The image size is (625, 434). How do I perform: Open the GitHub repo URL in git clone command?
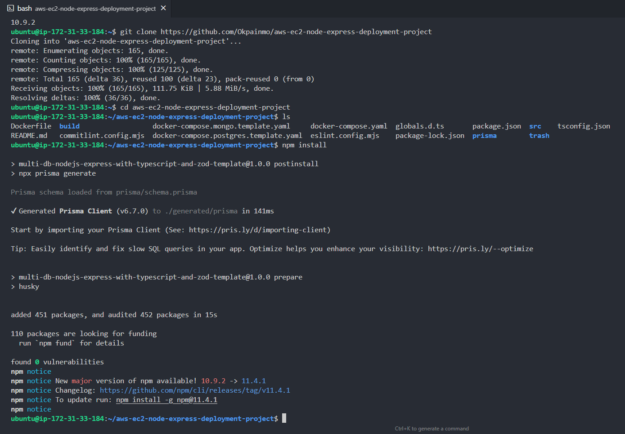(296, 32)
